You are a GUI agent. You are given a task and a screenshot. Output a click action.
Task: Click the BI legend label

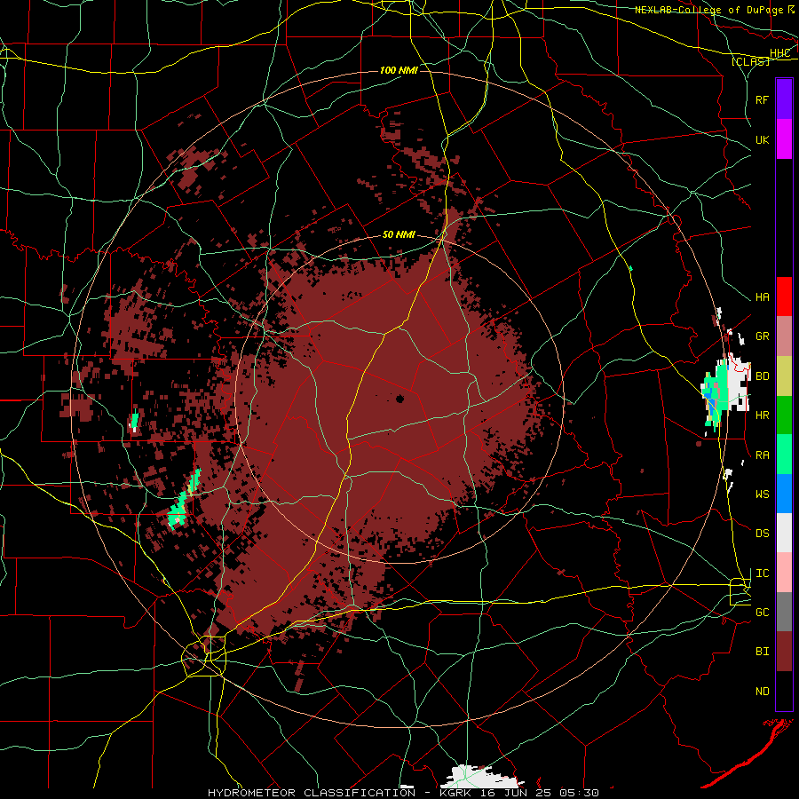(762, 652)
